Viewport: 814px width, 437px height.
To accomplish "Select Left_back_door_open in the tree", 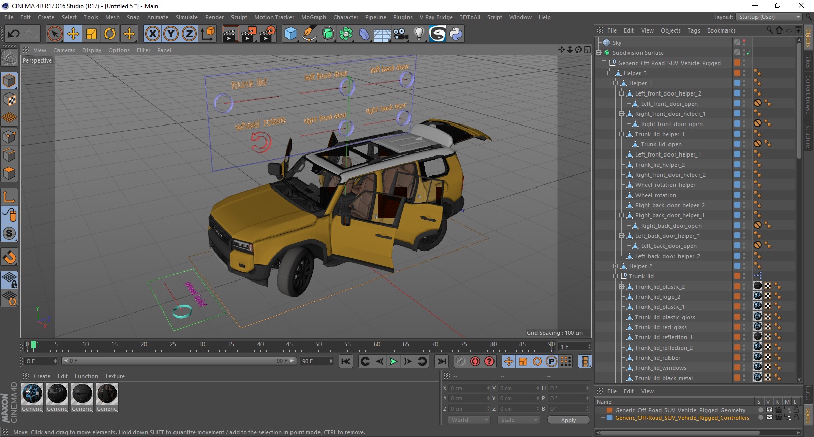I will [x=668, y=246].
